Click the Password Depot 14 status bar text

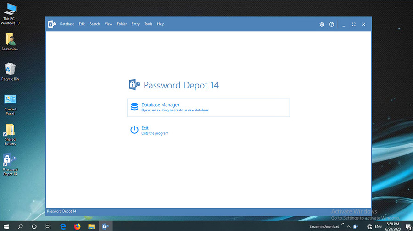[61, 211]
